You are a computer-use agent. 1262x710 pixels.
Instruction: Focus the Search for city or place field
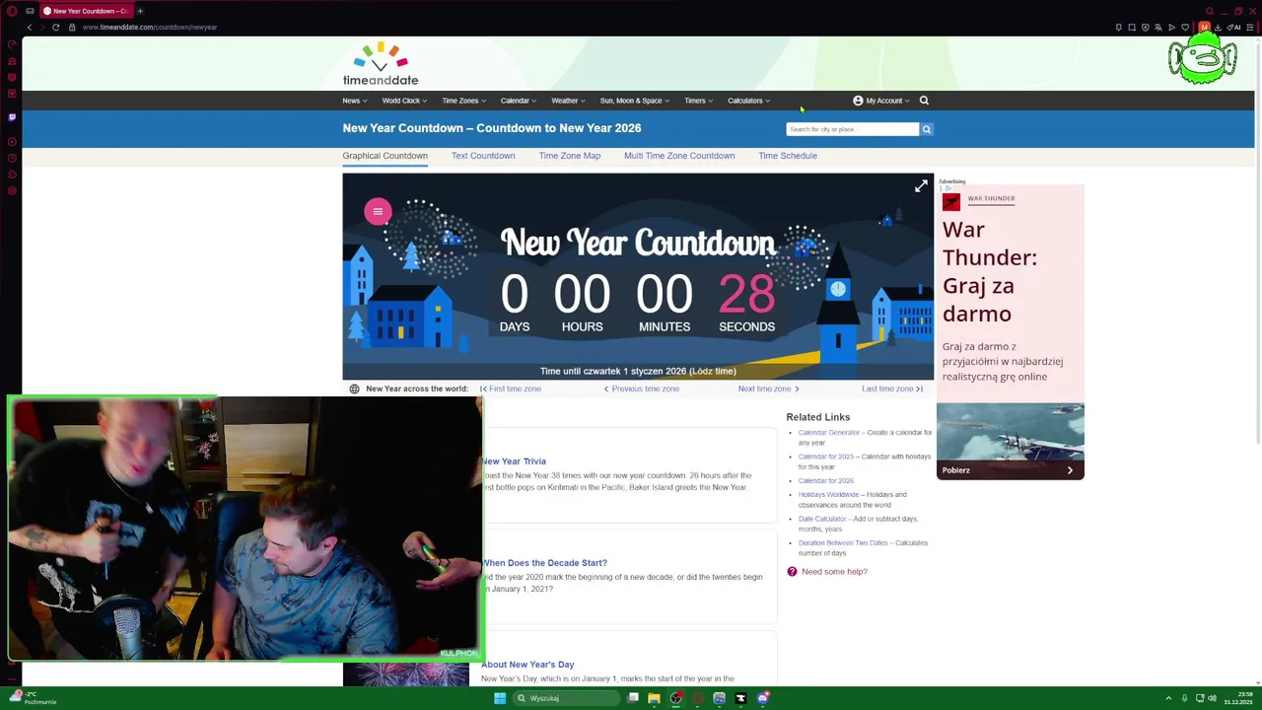853,129
